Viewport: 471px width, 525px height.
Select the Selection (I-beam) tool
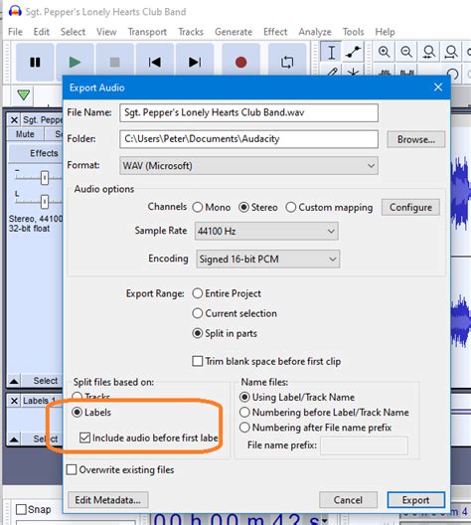coord(331,52)
